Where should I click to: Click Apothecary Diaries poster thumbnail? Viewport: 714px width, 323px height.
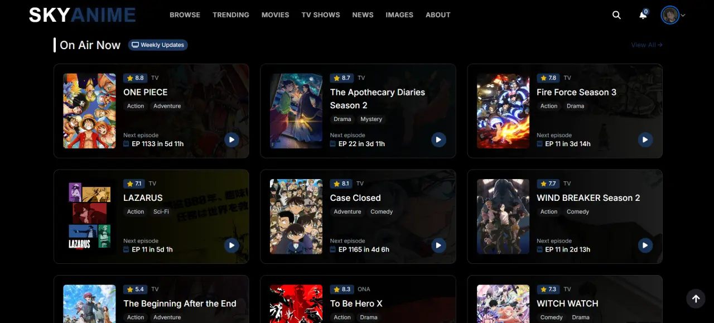tap(296, 111)
